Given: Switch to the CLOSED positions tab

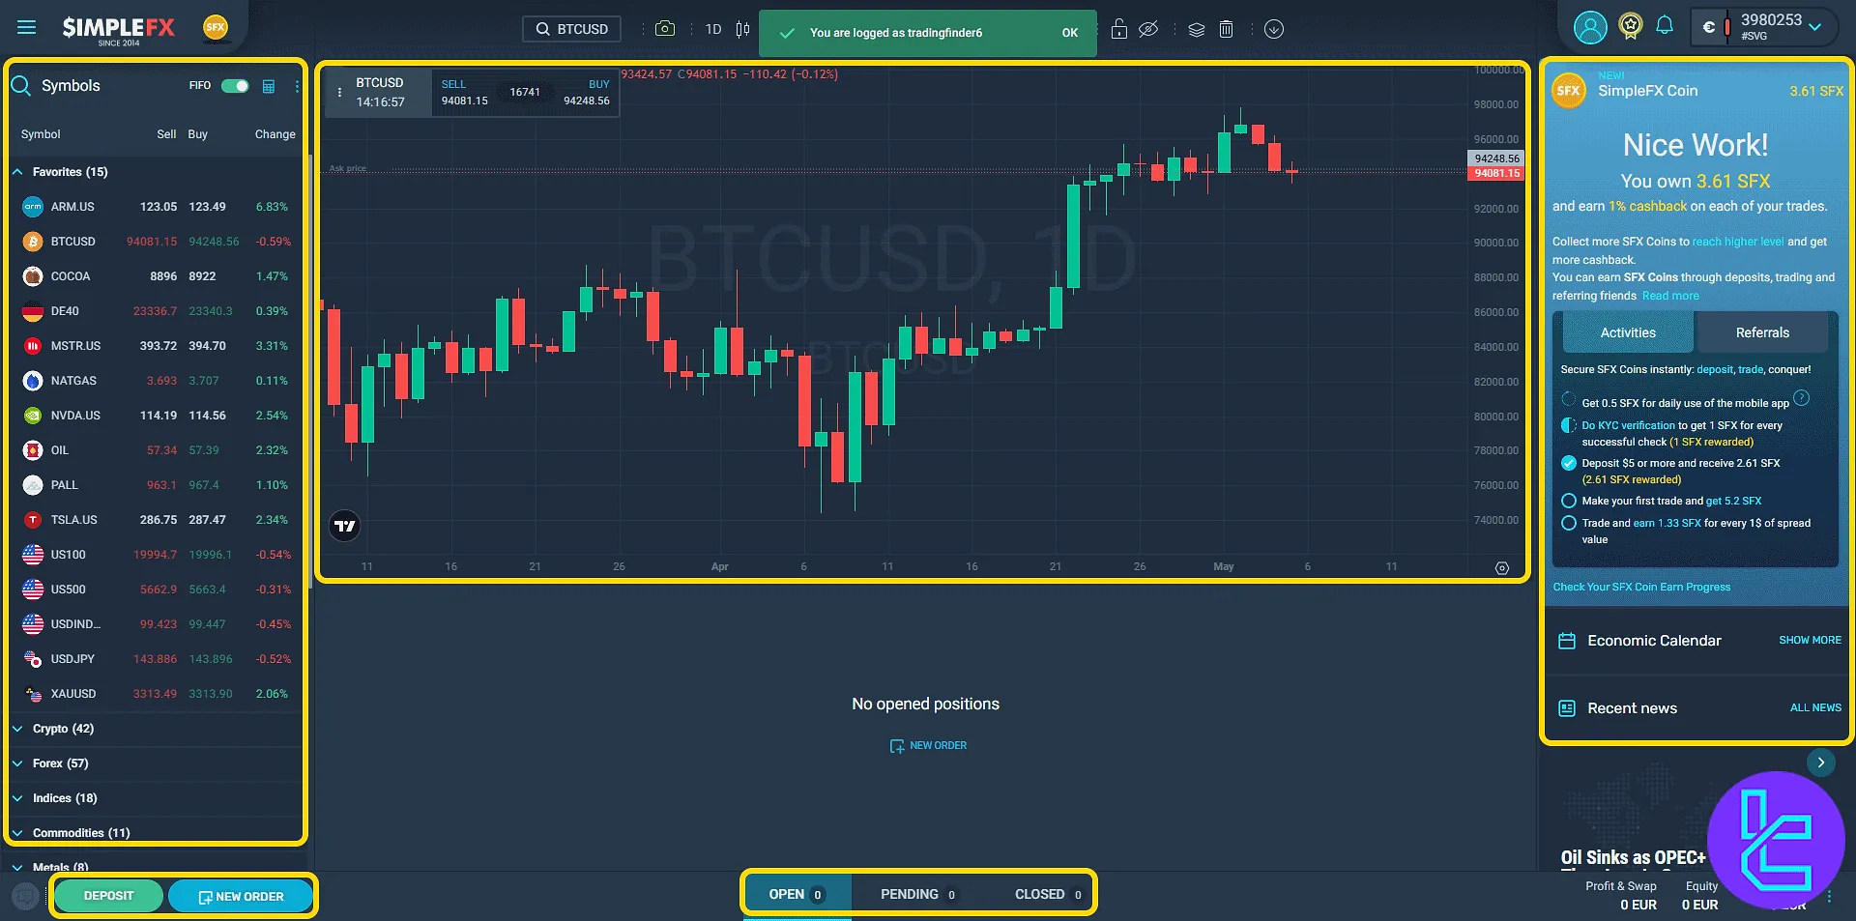Looking at the screenshot, I should [x=1048, y=894].
